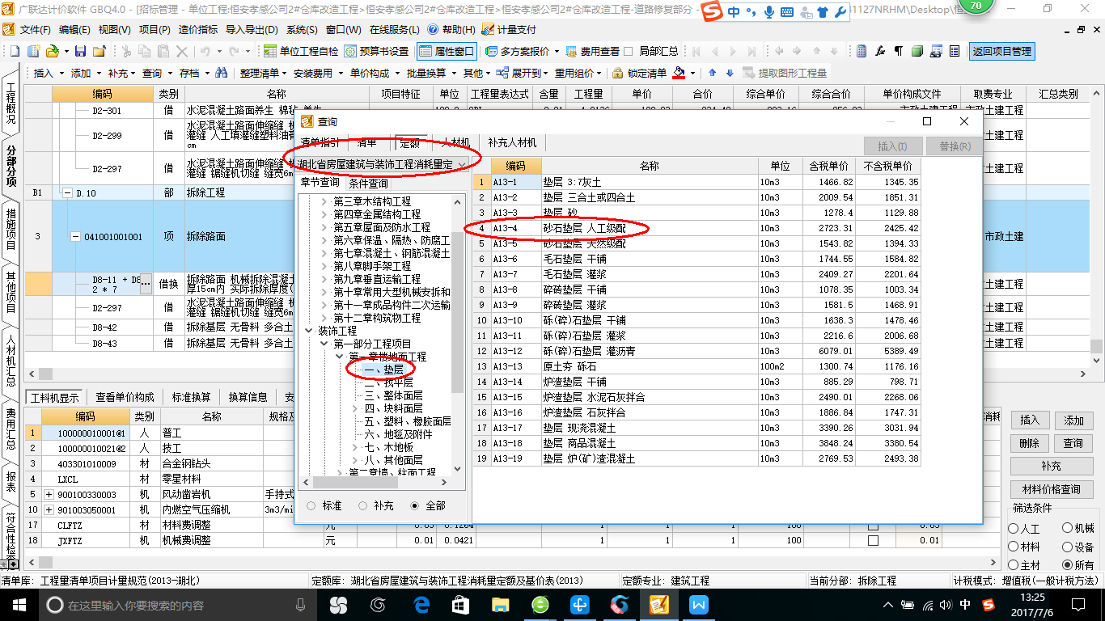This screenshot has height=621, width=1105.
Task: Open the 造价指标 menu
Action: click(x=197, y=30)
